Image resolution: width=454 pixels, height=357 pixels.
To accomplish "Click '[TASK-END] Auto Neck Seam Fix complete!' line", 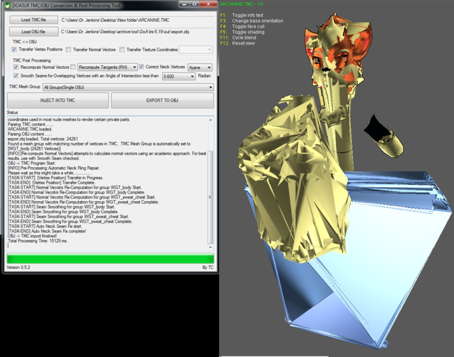I will tap(47, 231).
